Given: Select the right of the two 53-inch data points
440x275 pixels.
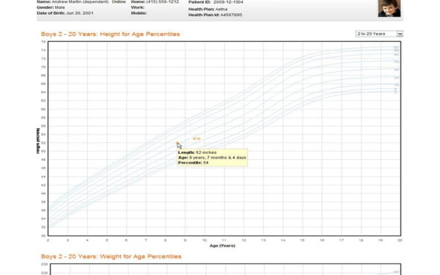Looking at the screenshot, I should coord(199,139).
